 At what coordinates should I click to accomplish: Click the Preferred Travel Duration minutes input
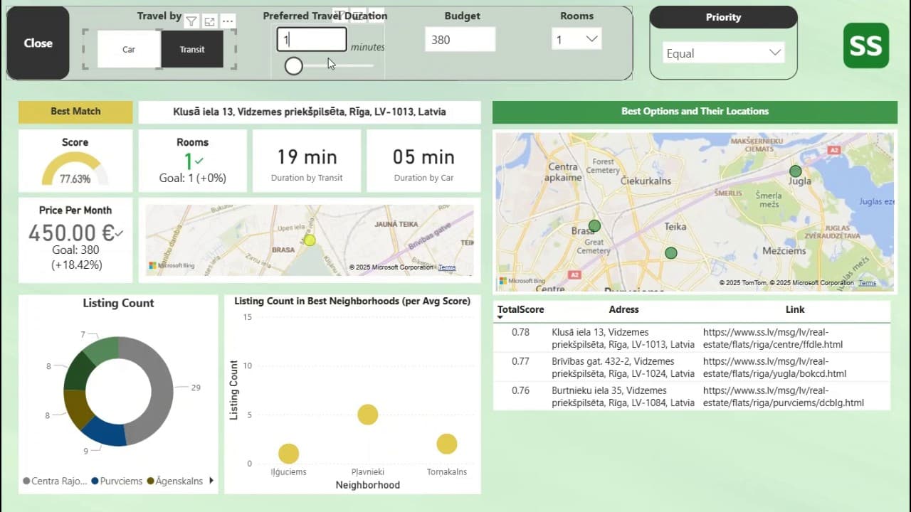[312, 40]
